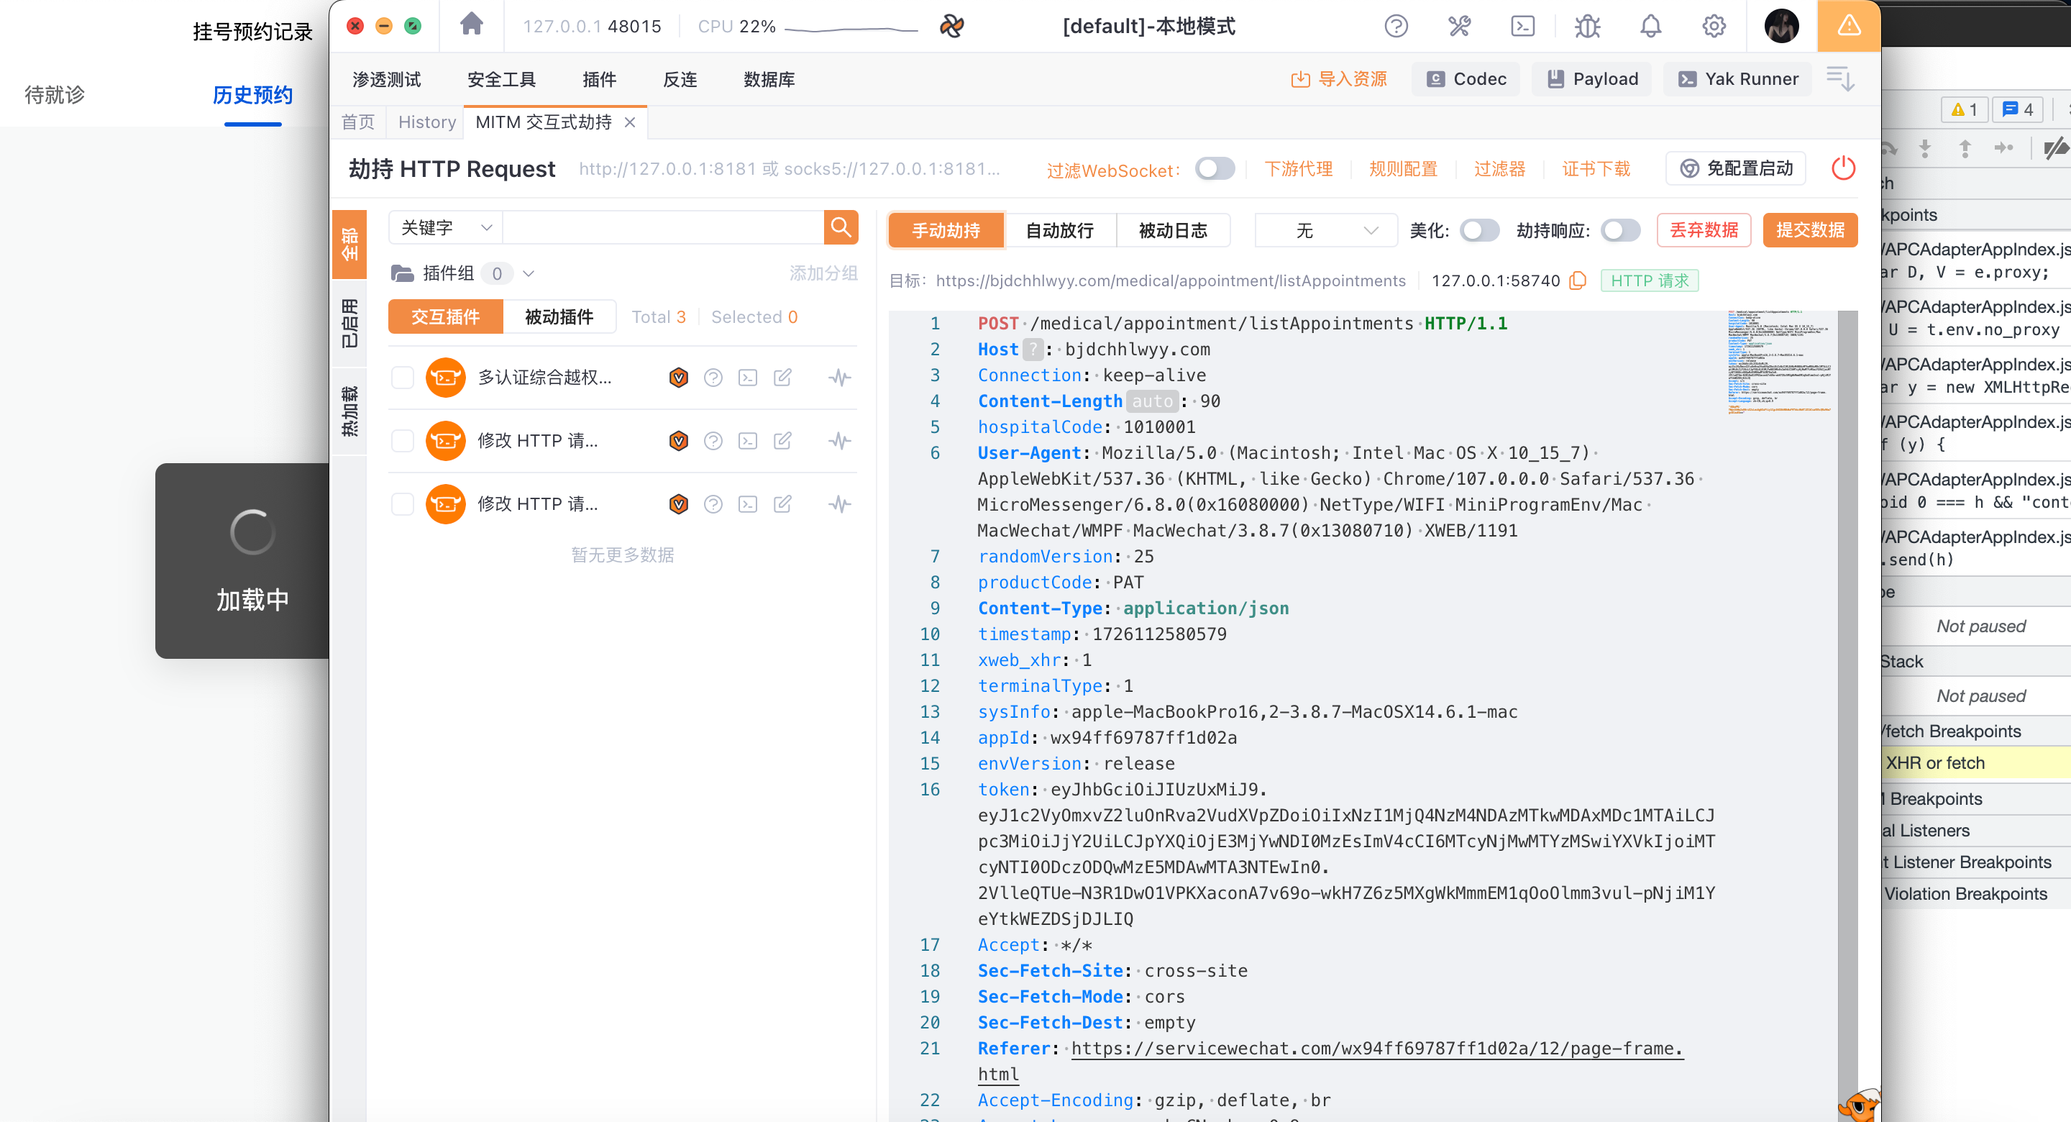Click pulse icon on second 修改 HTTP 请 row
The width and height of the screenshot is (2071, 1122).
839,441
